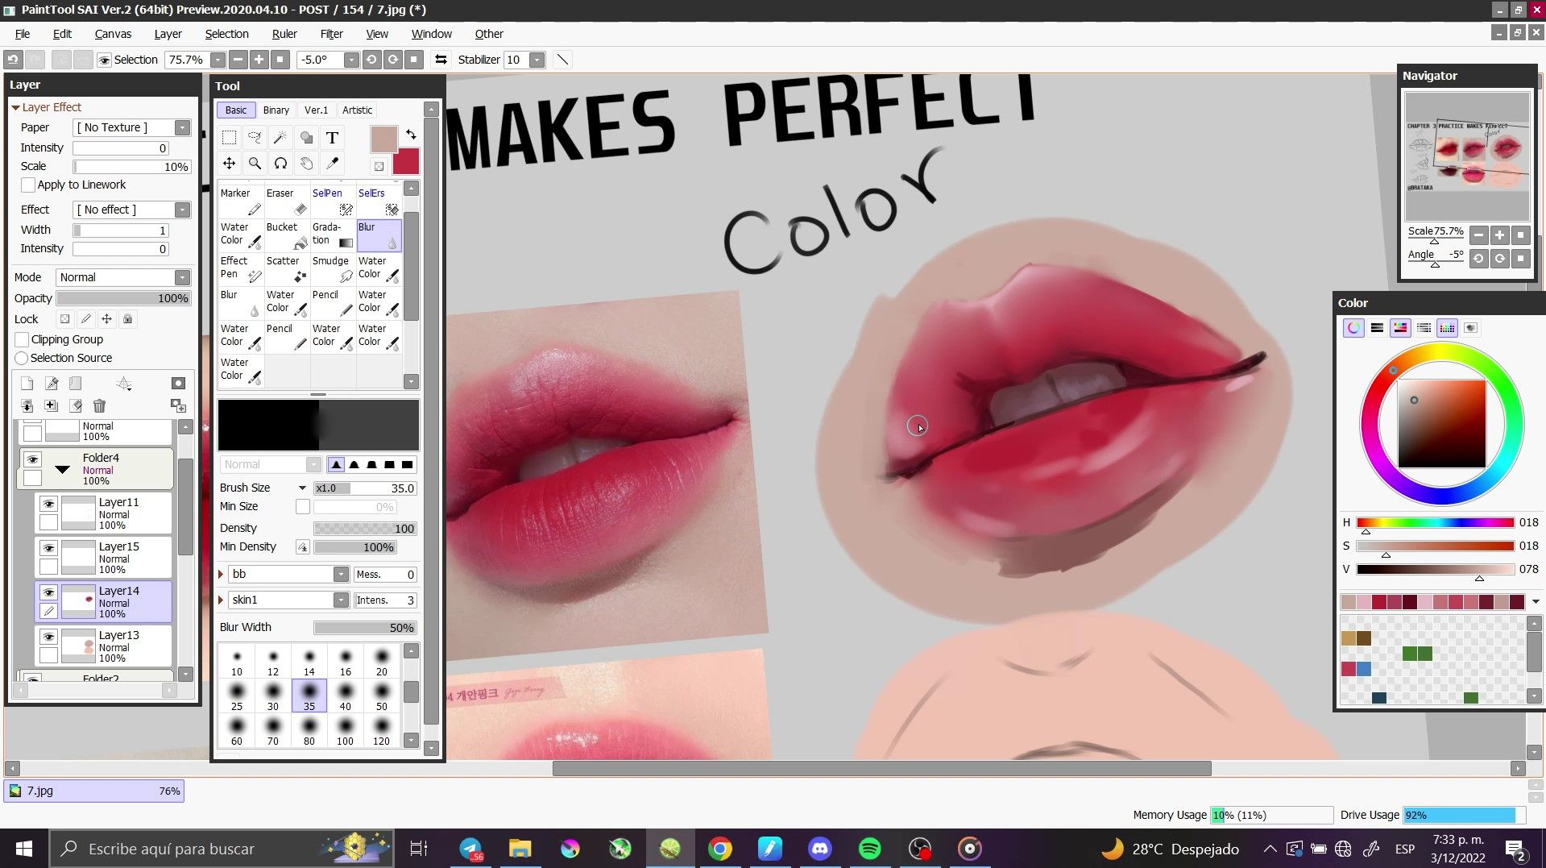Viewport: 1546px width, 868px height.
Task: Toggle the Min Size checkbox
Action: click(303, 507)
